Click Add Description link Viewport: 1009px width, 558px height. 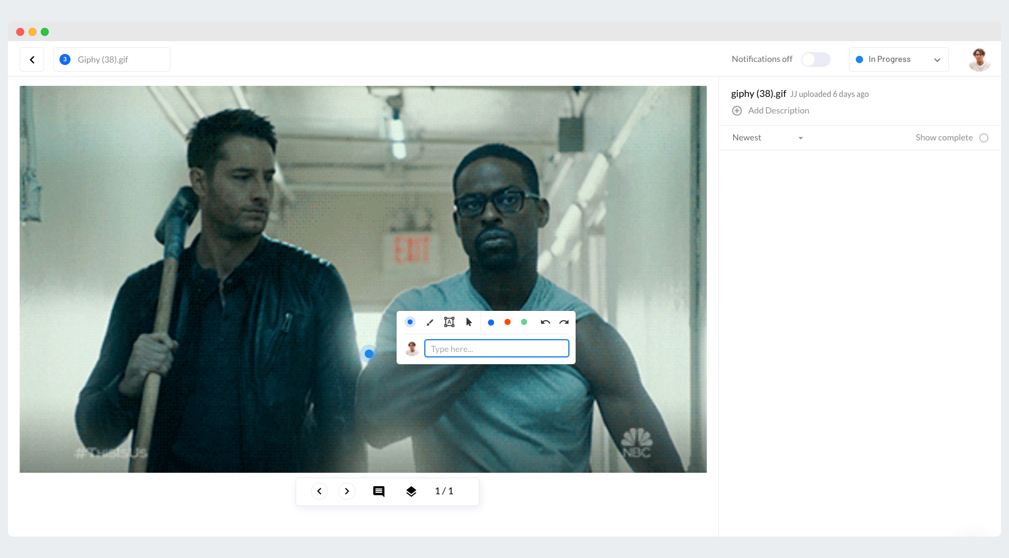coord(778,111)
